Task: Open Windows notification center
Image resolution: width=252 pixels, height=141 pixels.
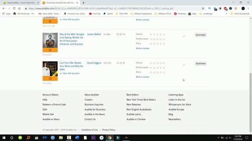Action: point(247,137)
